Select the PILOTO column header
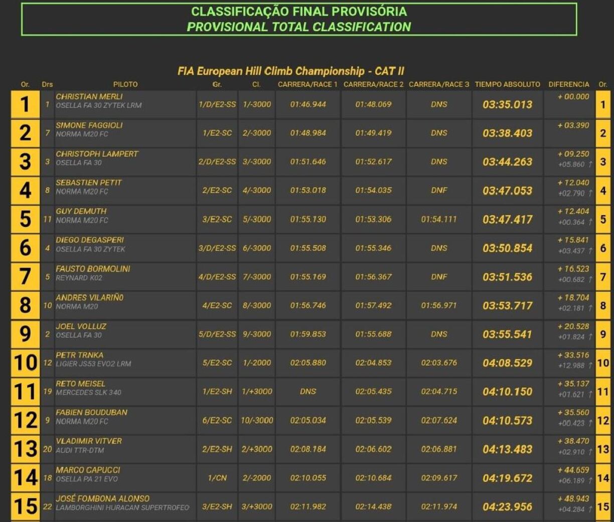The width and height of the screenshot is (614, 522). tap(125, 84)
